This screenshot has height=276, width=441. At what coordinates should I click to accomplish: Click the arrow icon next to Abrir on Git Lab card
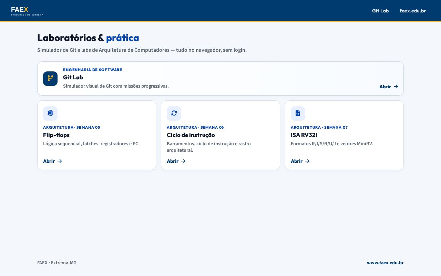(x=396, y=87)
